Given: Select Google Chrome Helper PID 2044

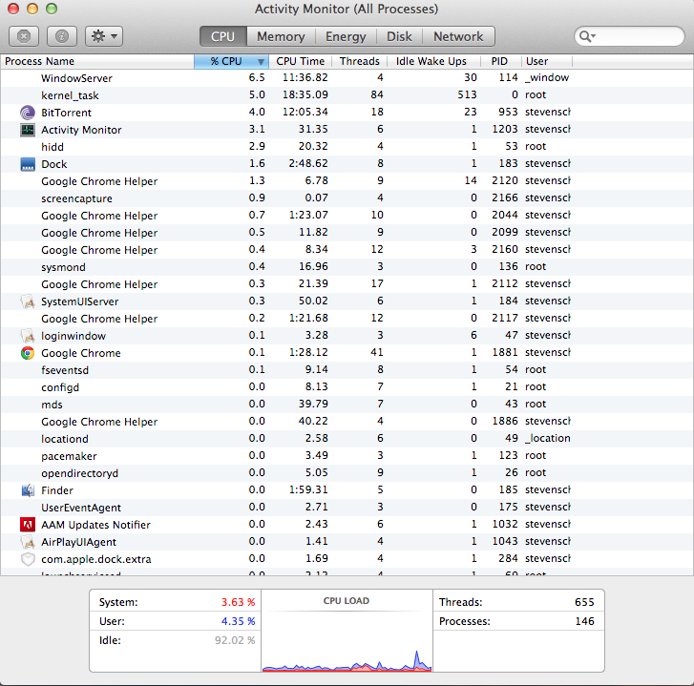Looking at the screenshot, I should click(347, 216).
